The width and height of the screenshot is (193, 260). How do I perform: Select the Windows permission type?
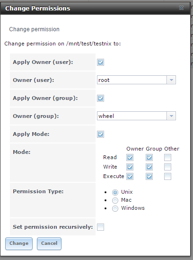tap(115, 208)
